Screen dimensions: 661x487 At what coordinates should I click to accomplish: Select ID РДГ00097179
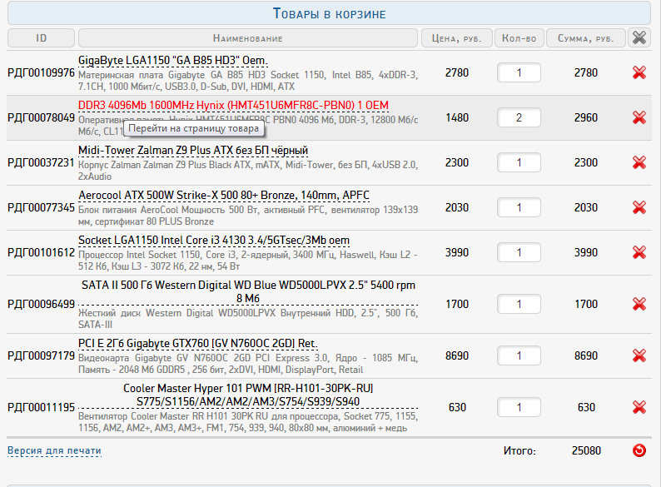(41, 355)
